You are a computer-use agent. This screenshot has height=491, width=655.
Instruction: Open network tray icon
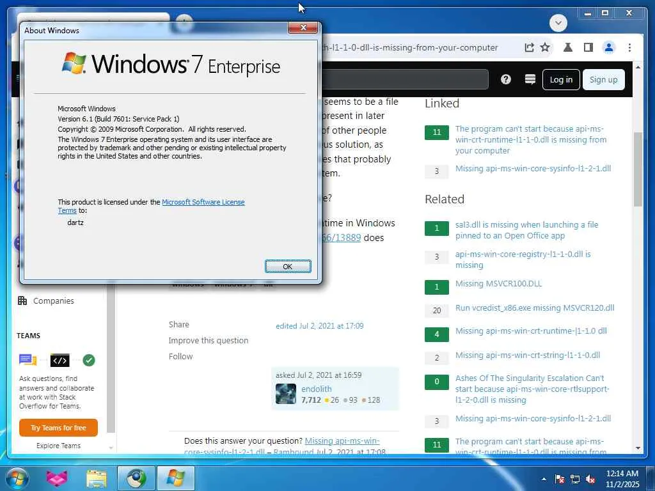tap(575, 479)
